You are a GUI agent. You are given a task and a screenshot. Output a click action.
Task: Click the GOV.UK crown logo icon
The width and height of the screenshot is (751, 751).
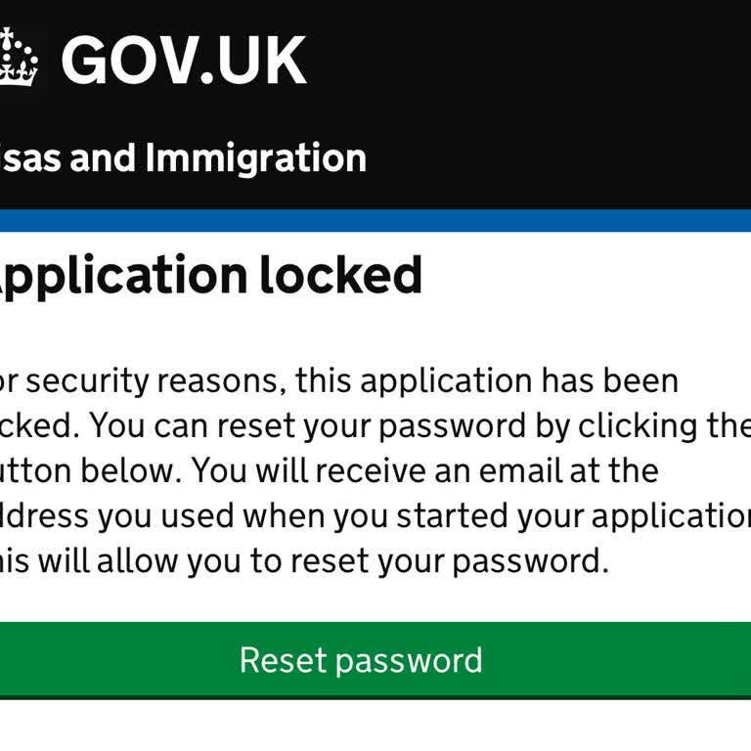pyautogui.click(x=18, y=59)
